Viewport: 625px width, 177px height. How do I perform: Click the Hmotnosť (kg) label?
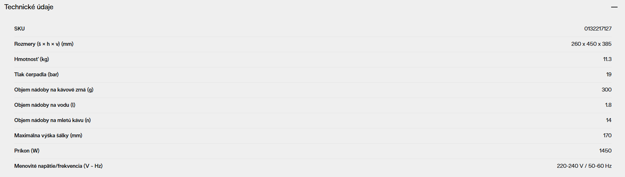32,59
